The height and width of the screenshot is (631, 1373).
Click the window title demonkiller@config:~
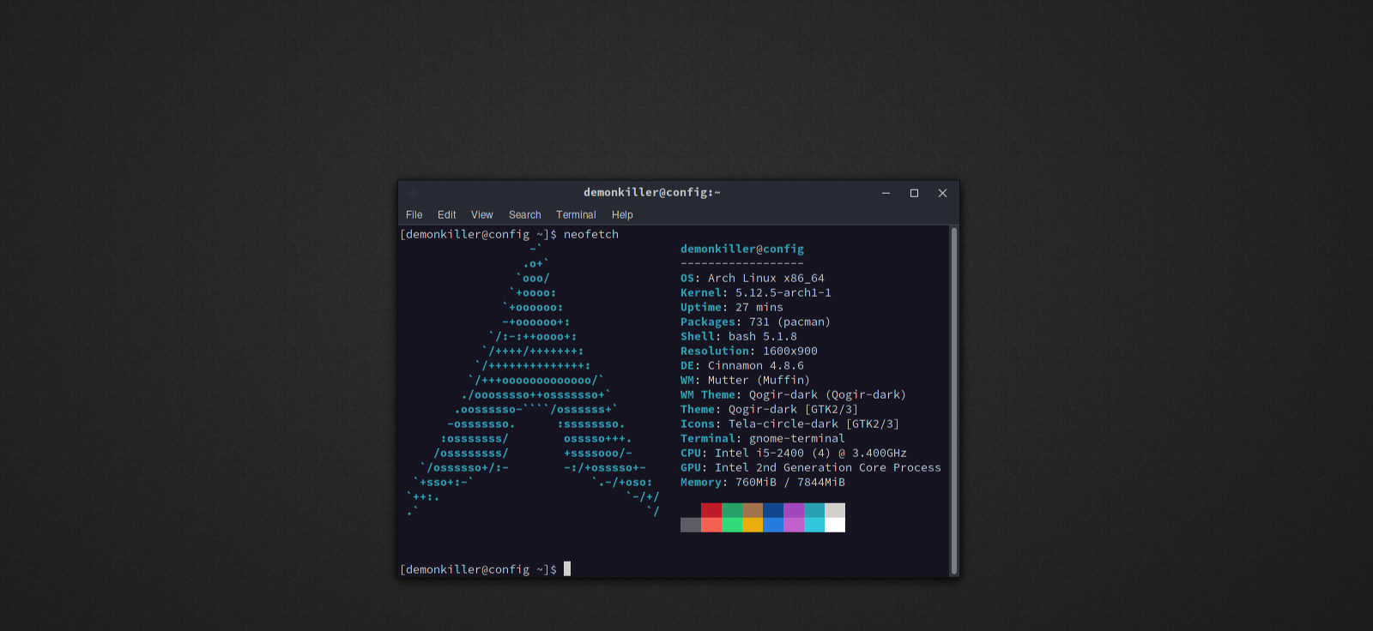[x=652, y=193]
